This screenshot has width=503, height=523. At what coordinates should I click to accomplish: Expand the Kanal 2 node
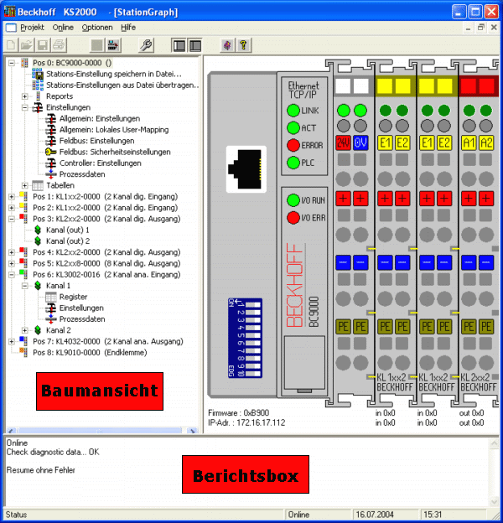24,330
